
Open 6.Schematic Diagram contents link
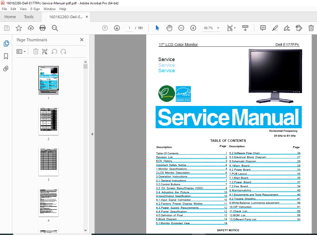pyautogui.click(x=265, y=161)
